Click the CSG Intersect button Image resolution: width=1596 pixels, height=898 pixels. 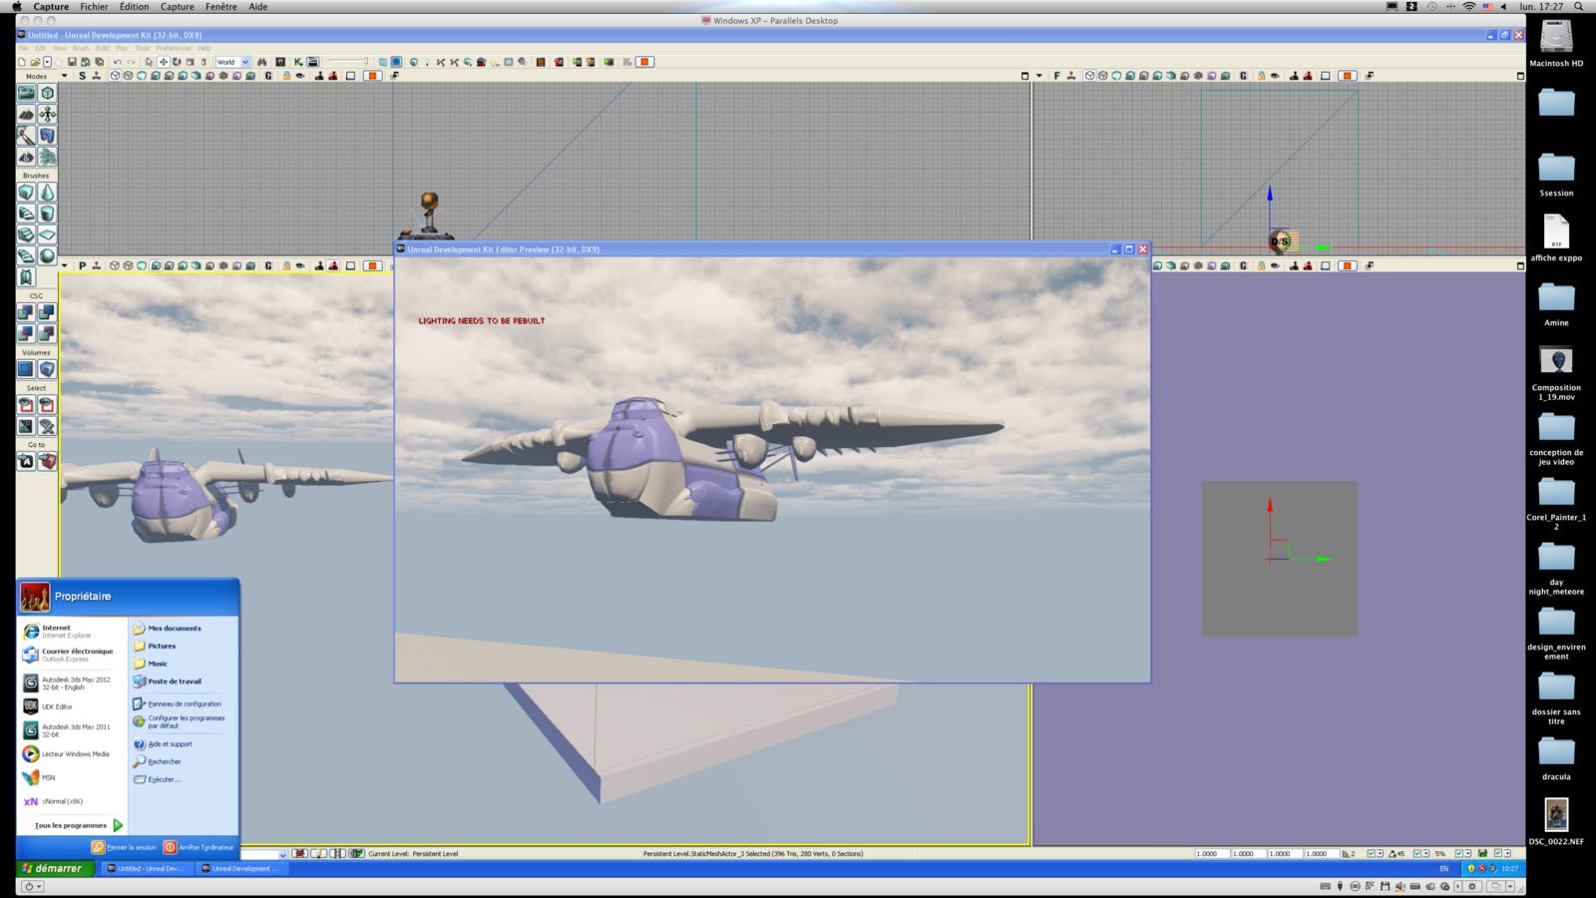click(26, 333)
